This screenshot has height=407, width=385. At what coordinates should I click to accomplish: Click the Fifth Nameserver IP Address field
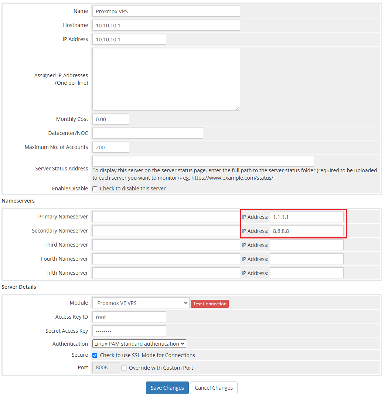(307, 273)
